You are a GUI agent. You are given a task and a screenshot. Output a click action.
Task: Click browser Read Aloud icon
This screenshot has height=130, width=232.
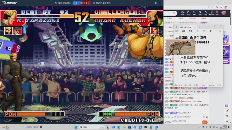(x=209, y=7)
